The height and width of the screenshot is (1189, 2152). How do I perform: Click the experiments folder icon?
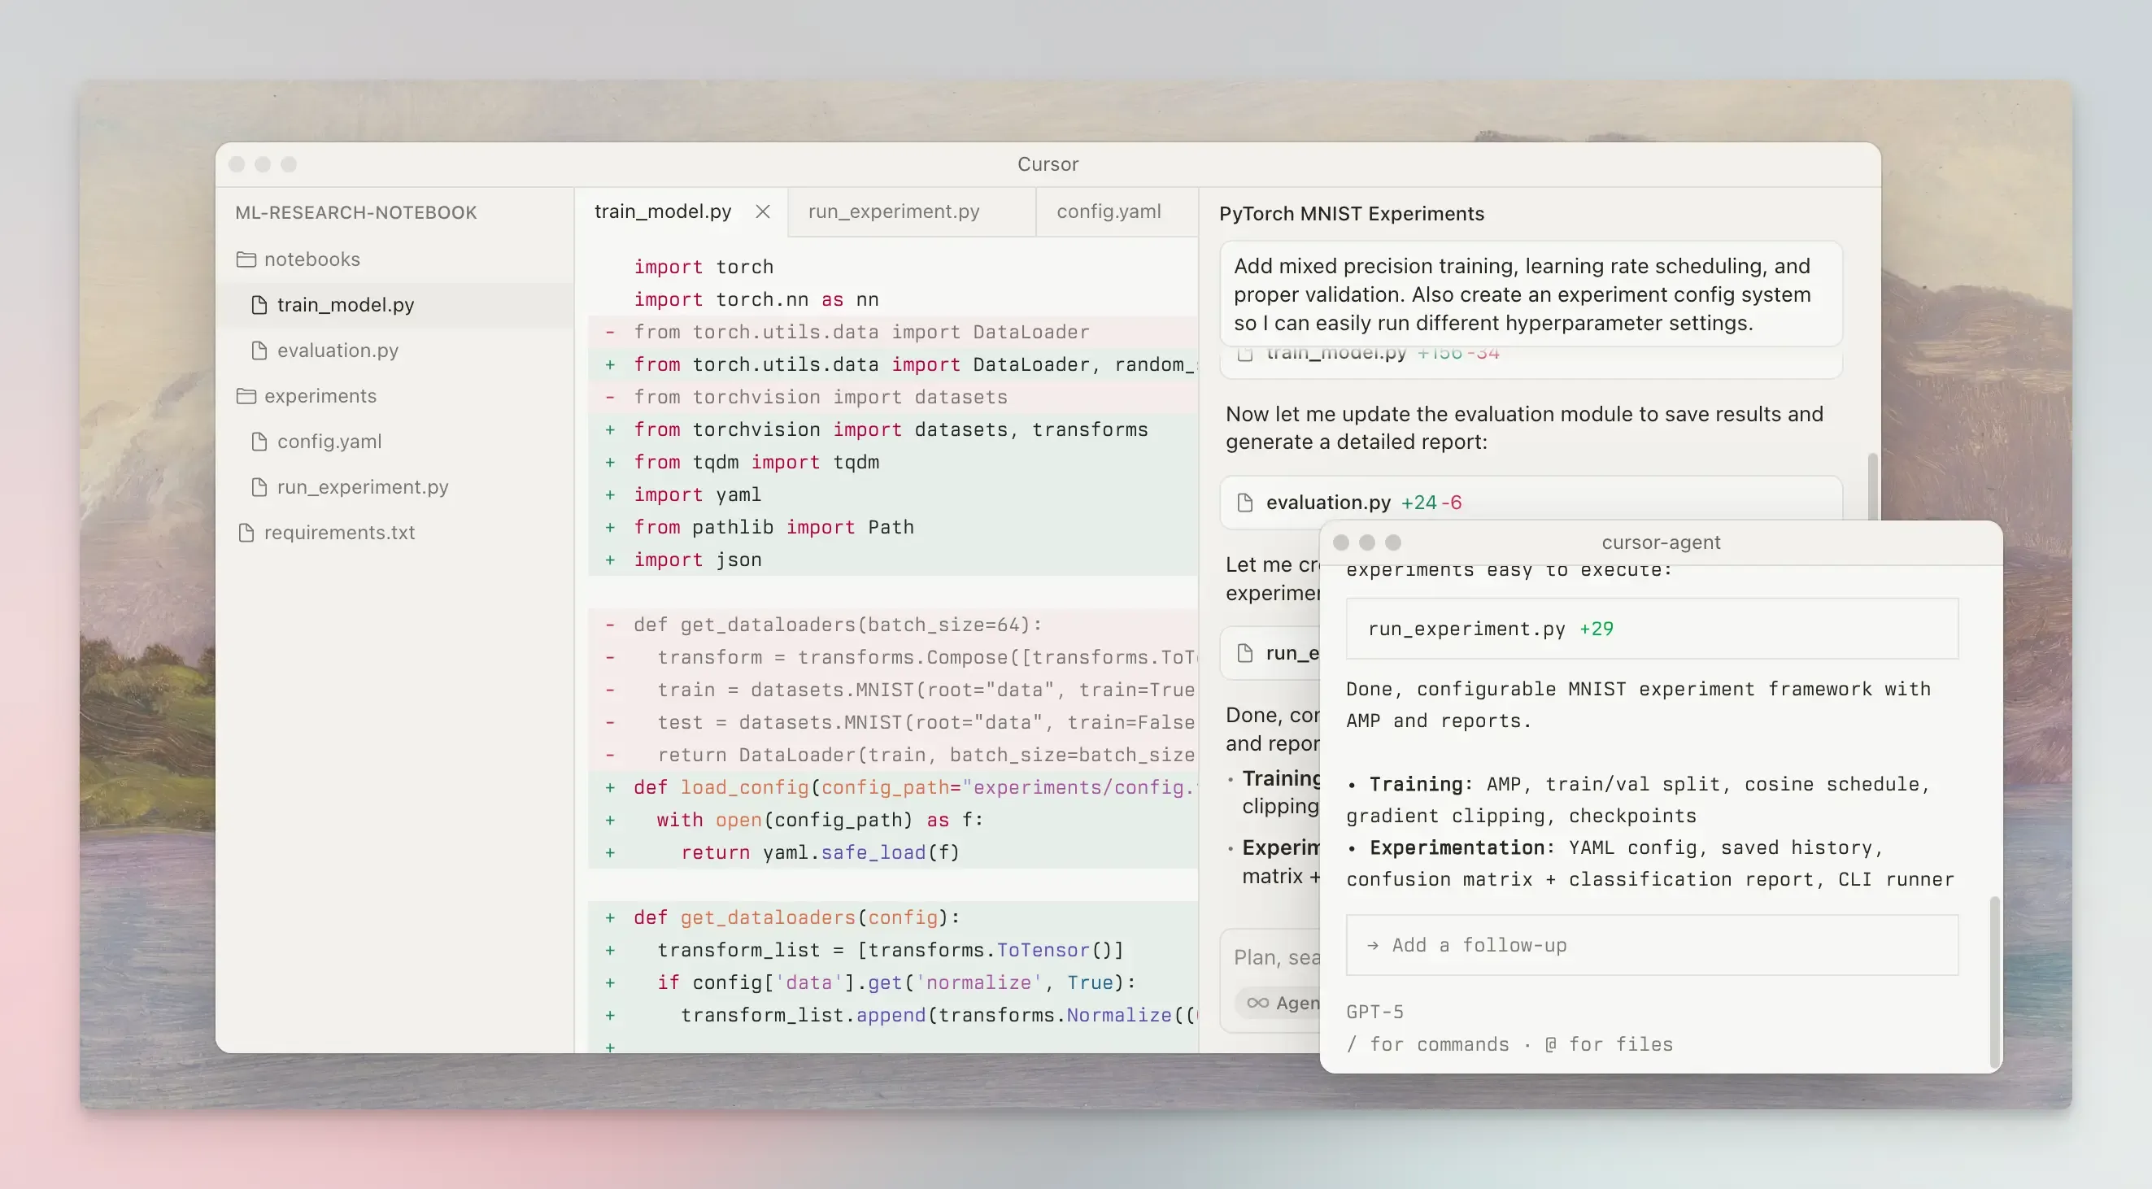(x=246, y=396)
